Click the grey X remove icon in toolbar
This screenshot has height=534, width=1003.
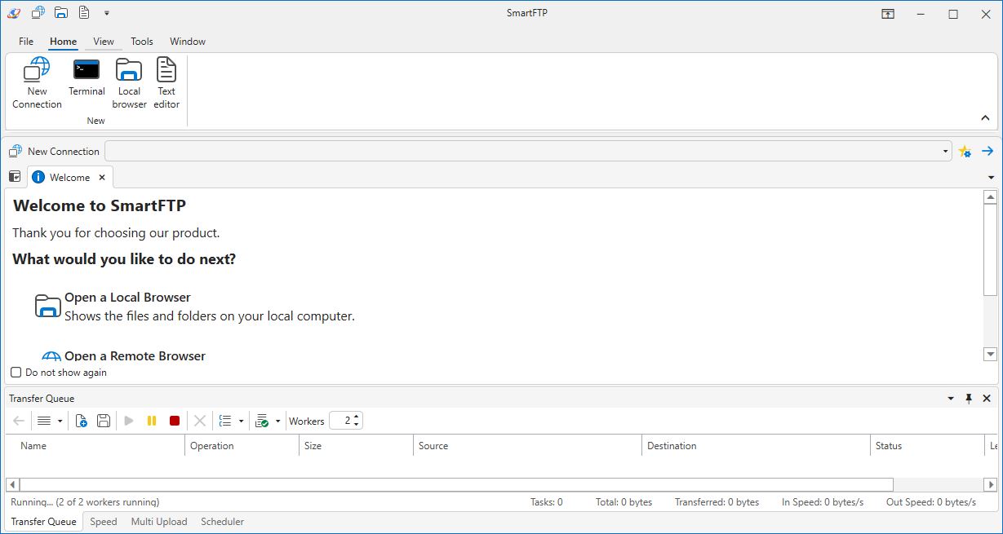coord(199,421)
